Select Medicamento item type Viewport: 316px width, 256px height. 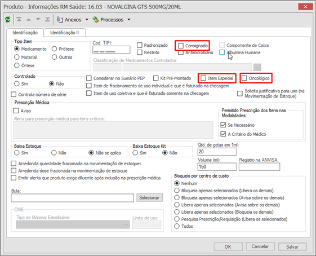[17, 49]
